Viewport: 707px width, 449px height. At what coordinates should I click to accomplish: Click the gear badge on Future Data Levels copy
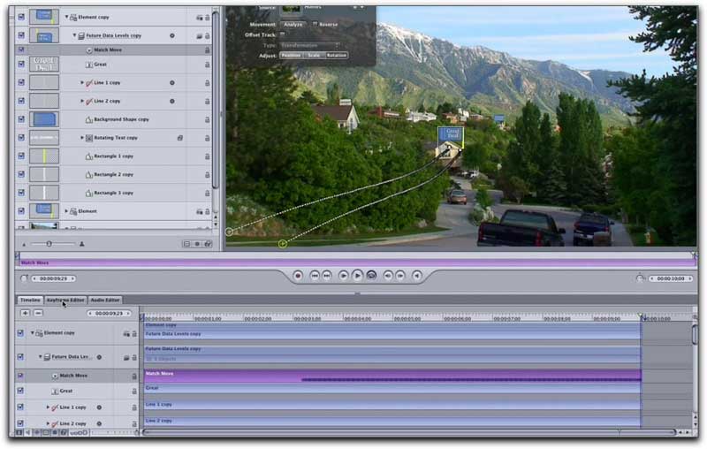(171, 35)
